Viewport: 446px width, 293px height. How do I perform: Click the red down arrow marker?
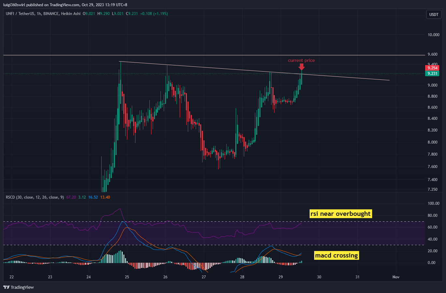tap(301, 67)
